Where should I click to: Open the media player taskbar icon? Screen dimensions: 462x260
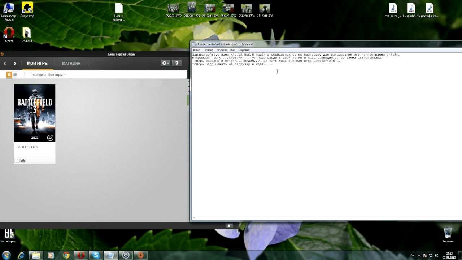tap(51, 255)
